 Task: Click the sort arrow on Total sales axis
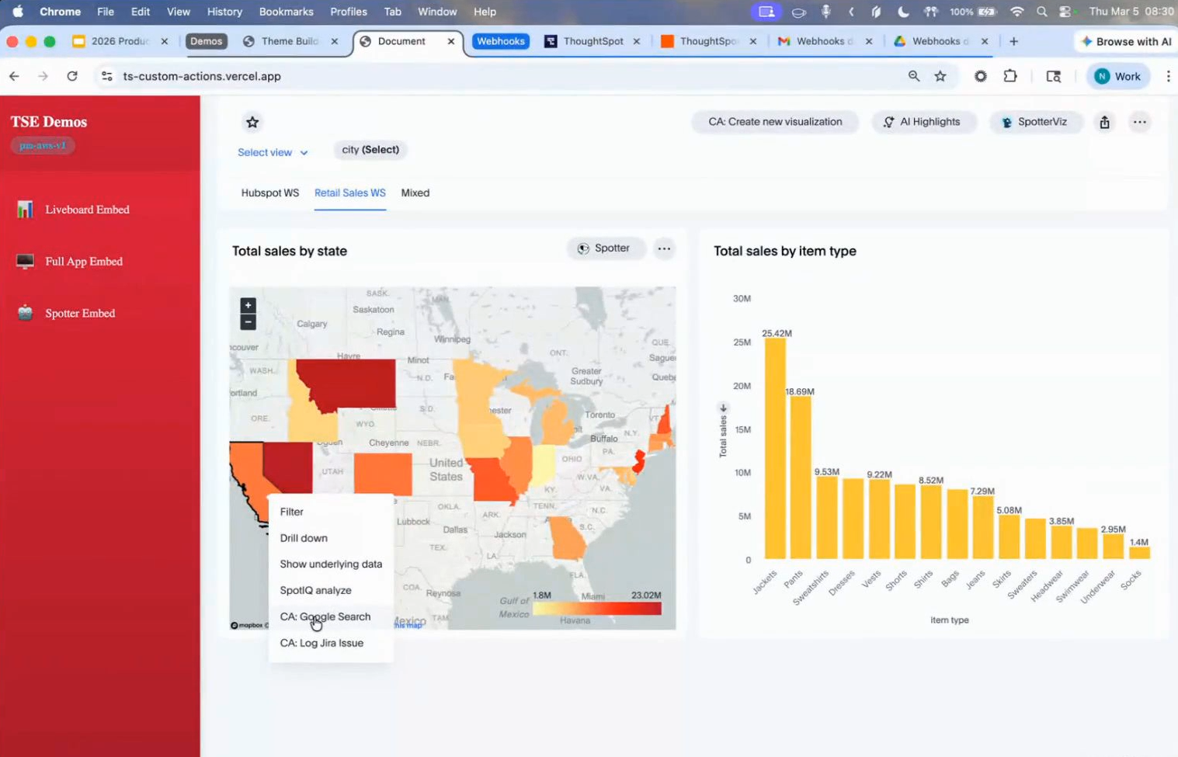pos(723,408)
